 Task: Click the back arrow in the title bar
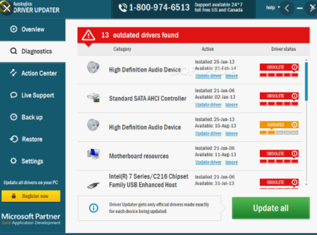[x=287, y=8]
